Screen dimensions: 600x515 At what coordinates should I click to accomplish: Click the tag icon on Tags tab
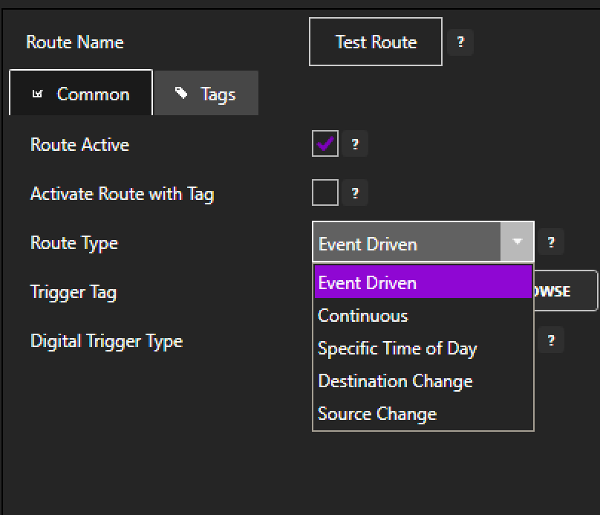click(x=181, y=94)
